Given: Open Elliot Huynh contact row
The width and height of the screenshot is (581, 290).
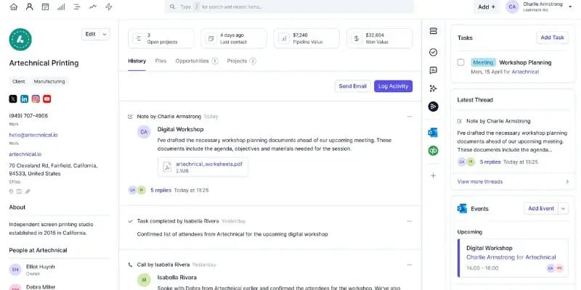Looking at the screenshot, I should pos(60,270).
